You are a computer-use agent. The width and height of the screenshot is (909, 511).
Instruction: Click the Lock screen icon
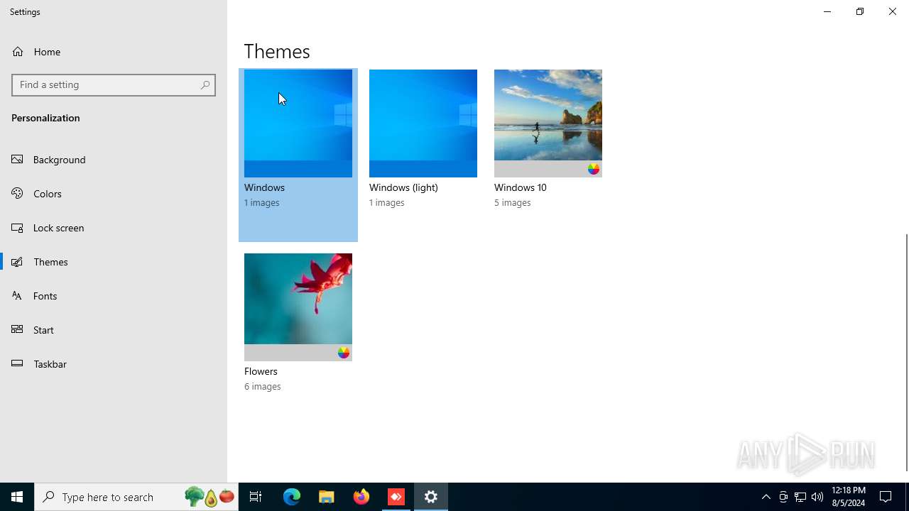tap(18, 228)
